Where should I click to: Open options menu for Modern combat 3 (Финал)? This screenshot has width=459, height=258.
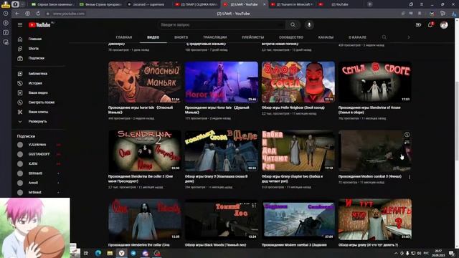410,177
